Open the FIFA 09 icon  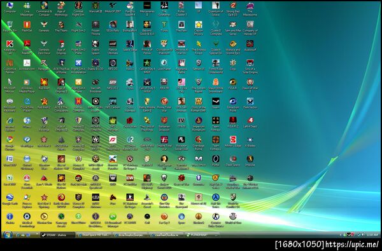(164, 85)
